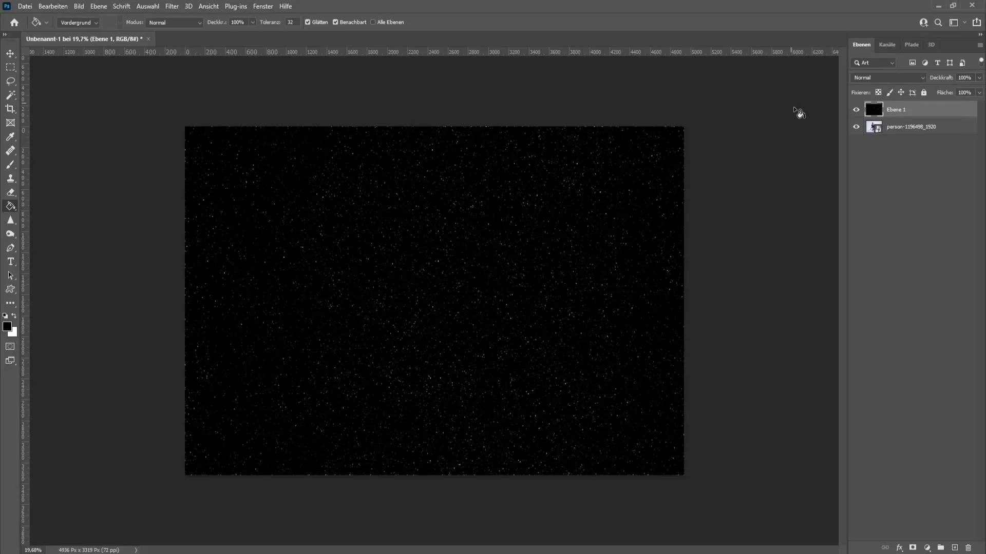Open the Deckrkraft percentage dropdown
This screenshot has height=554, width=986.
978,77
